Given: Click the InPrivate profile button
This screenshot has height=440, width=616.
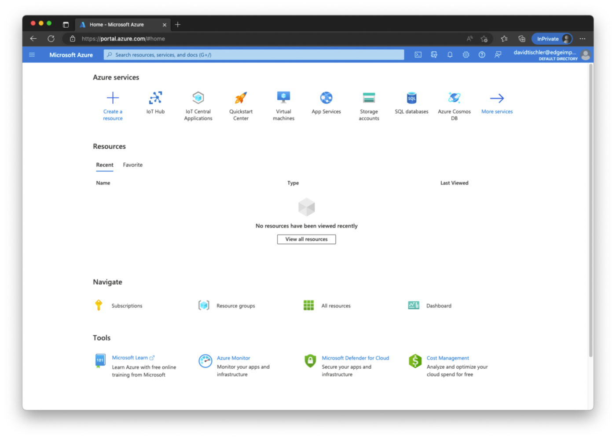Looking at the screenshot, I should click(552, 39).
